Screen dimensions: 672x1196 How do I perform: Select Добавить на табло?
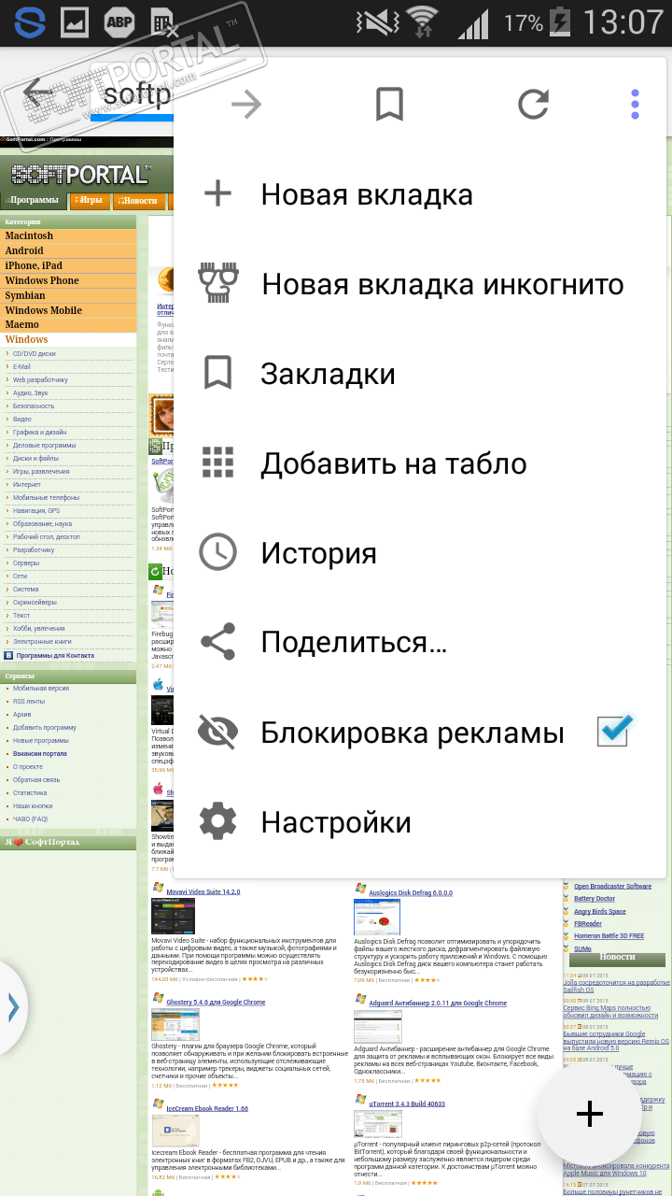[x=394, y=463]
